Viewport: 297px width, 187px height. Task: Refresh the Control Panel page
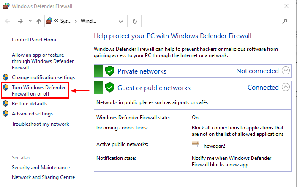click(134, 21)
